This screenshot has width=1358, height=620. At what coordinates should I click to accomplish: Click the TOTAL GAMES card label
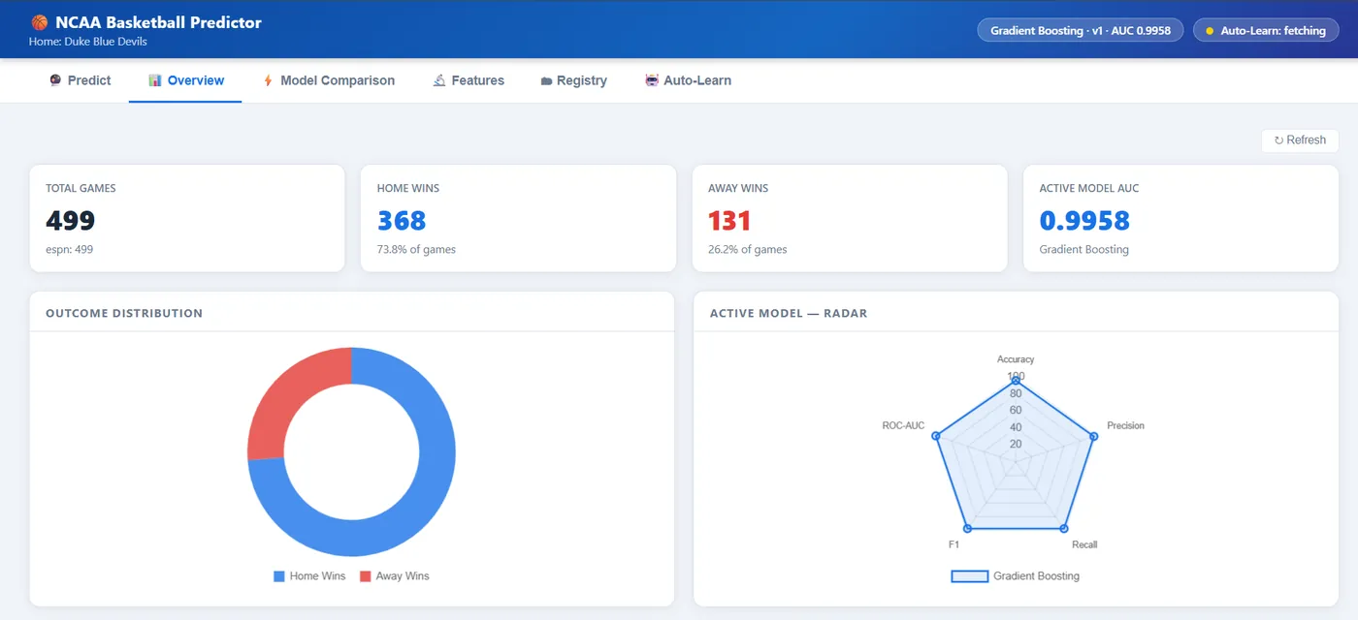81,189
